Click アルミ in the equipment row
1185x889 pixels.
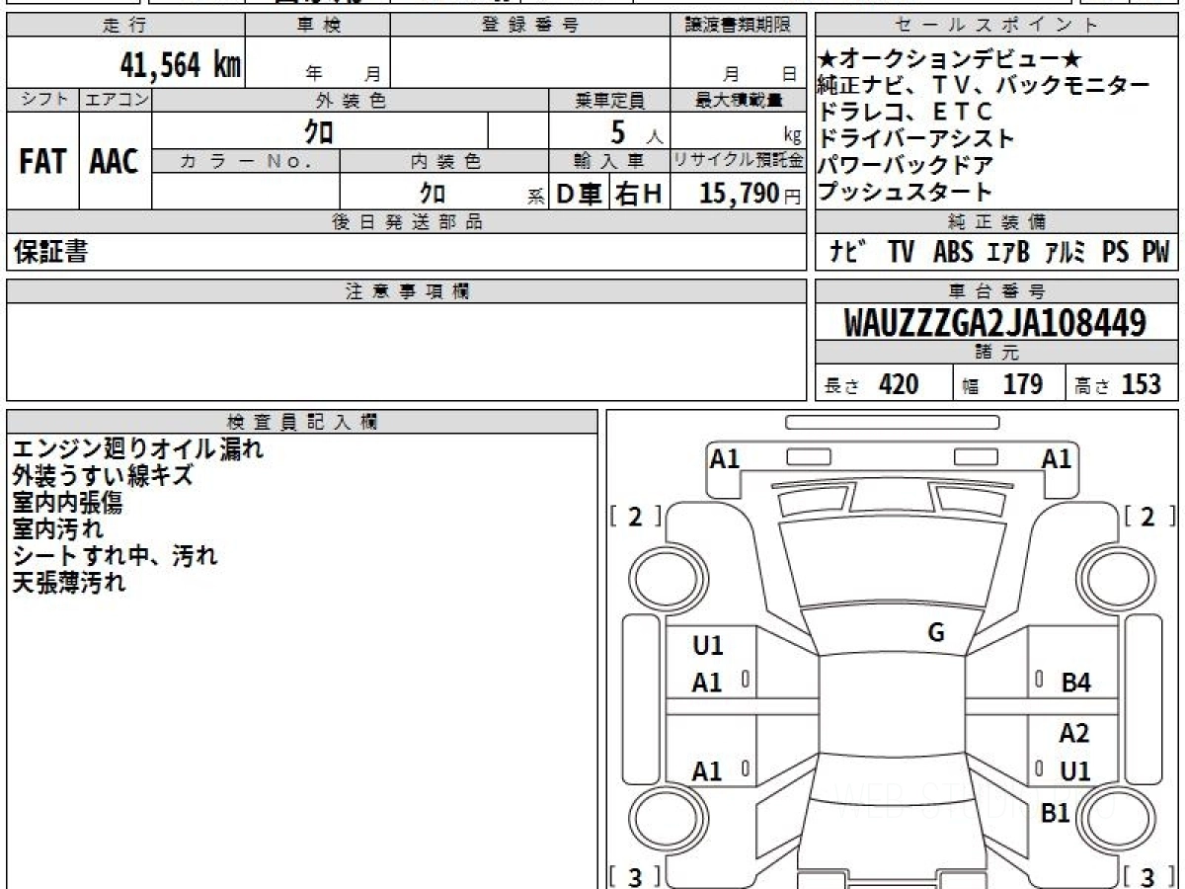pos(1066,253)
